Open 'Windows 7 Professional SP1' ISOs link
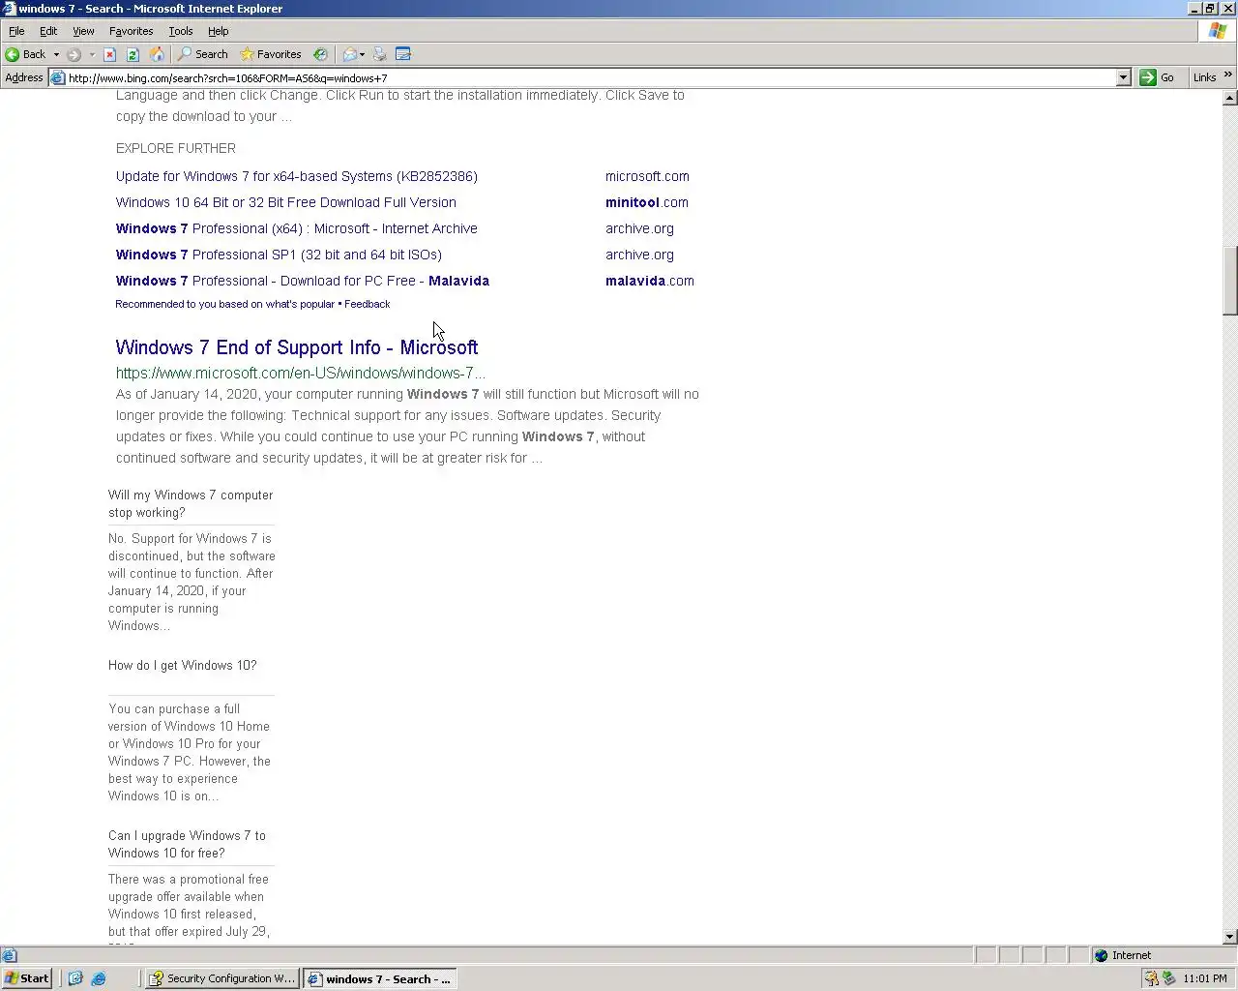 pyautogui.click(x=279, y=255)
